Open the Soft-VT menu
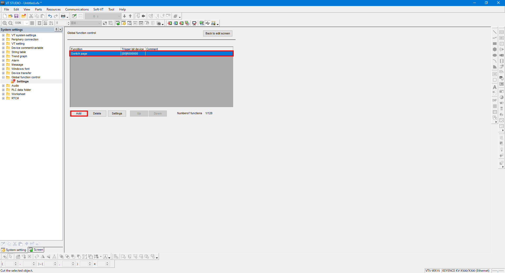 pyautogui.click(x=98, y=9)
